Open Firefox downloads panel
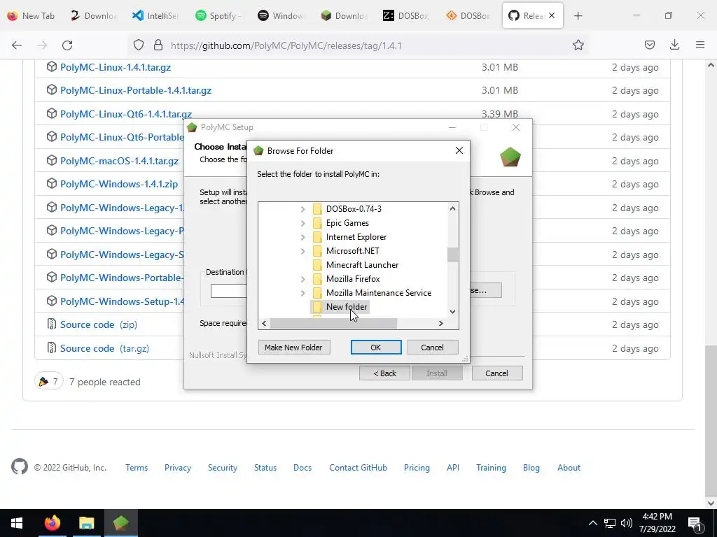Viewport: 717px width, 537px height. point(674,45)
